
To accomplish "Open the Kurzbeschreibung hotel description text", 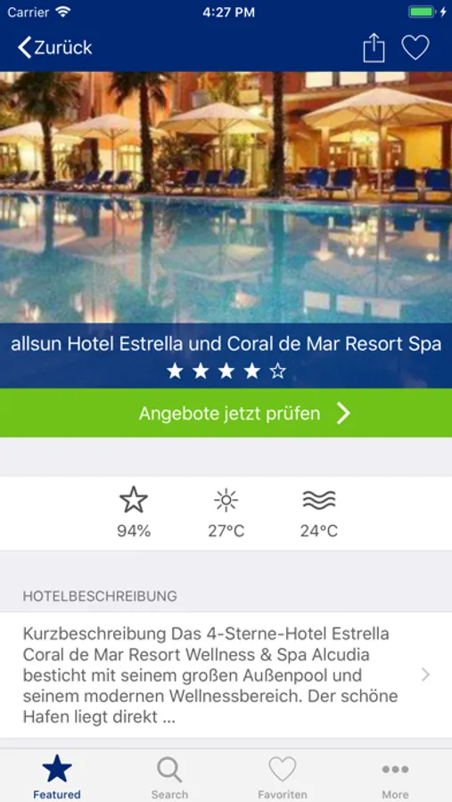I will [211, 675].
